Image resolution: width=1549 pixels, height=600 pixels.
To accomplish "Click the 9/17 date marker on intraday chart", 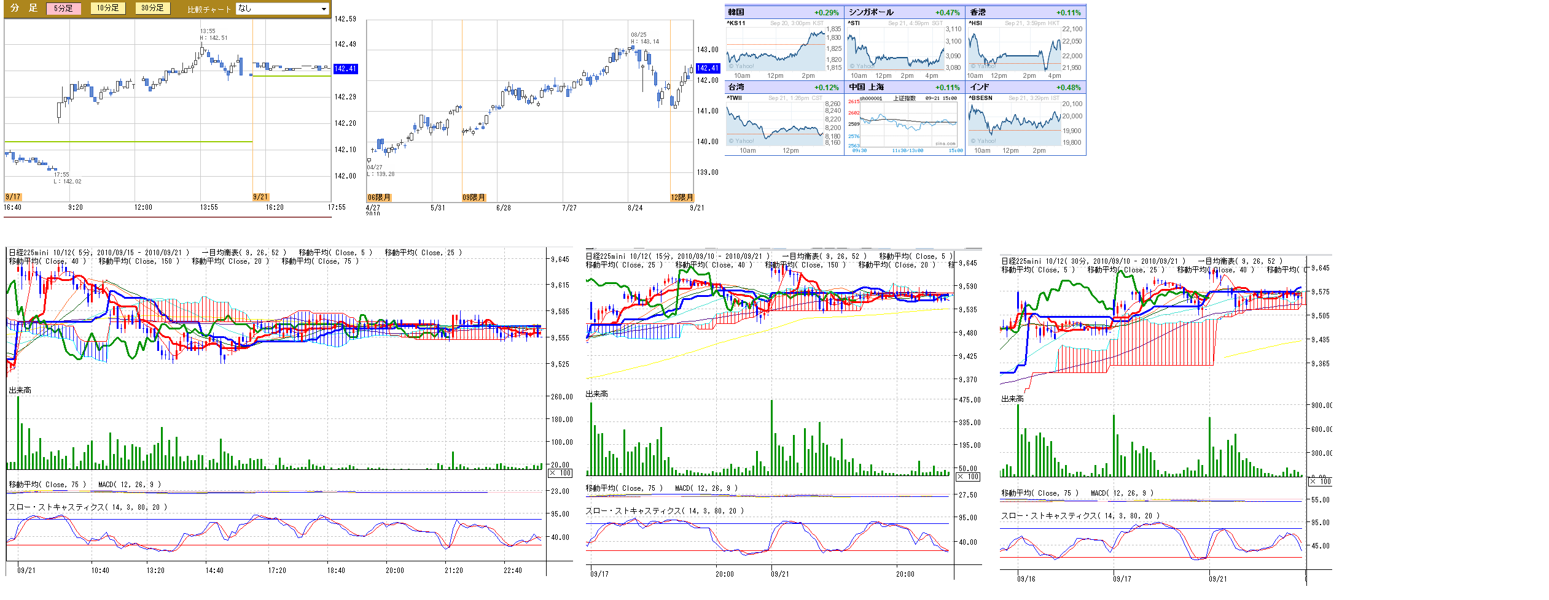I will click(13, 197).
